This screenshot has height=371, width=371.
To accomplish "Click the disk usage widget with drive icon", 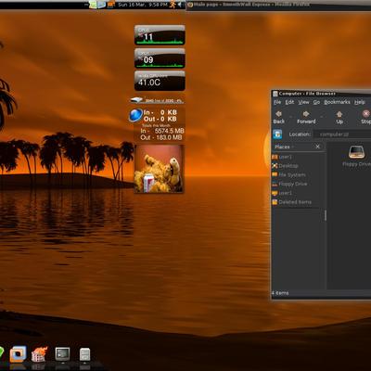I will [158, 100].
